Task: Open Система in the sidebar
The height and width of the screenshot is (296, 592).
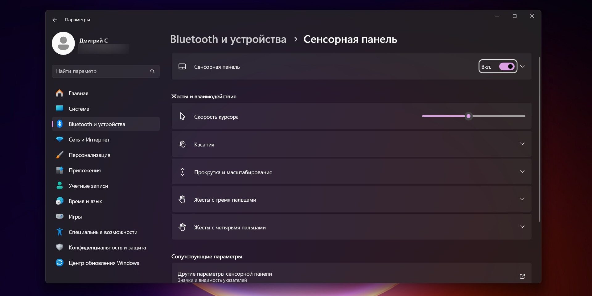Action: click(x=79, y=109)
